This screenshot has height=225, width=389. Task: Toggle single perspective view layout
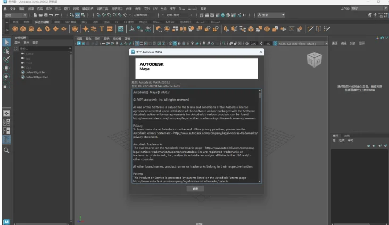6,113
